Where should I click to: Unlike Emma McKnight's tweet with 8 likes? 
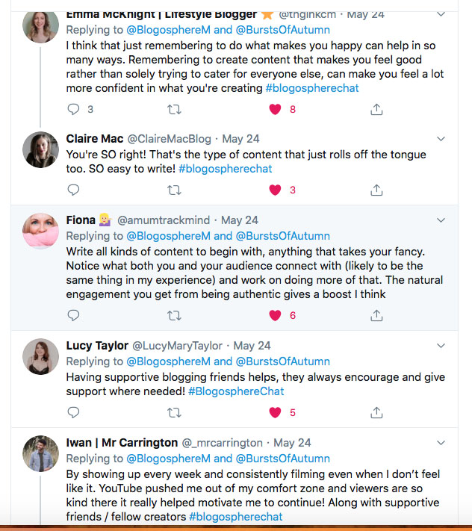(275, 109)
